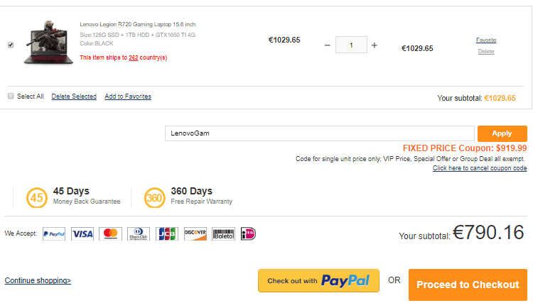Click the Diners Club icon
This screenshot has width=533, height=303.
(139, 233)
